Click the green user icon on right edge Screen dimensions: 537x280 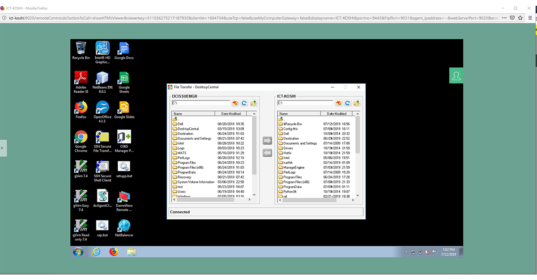tap(456, 76)
